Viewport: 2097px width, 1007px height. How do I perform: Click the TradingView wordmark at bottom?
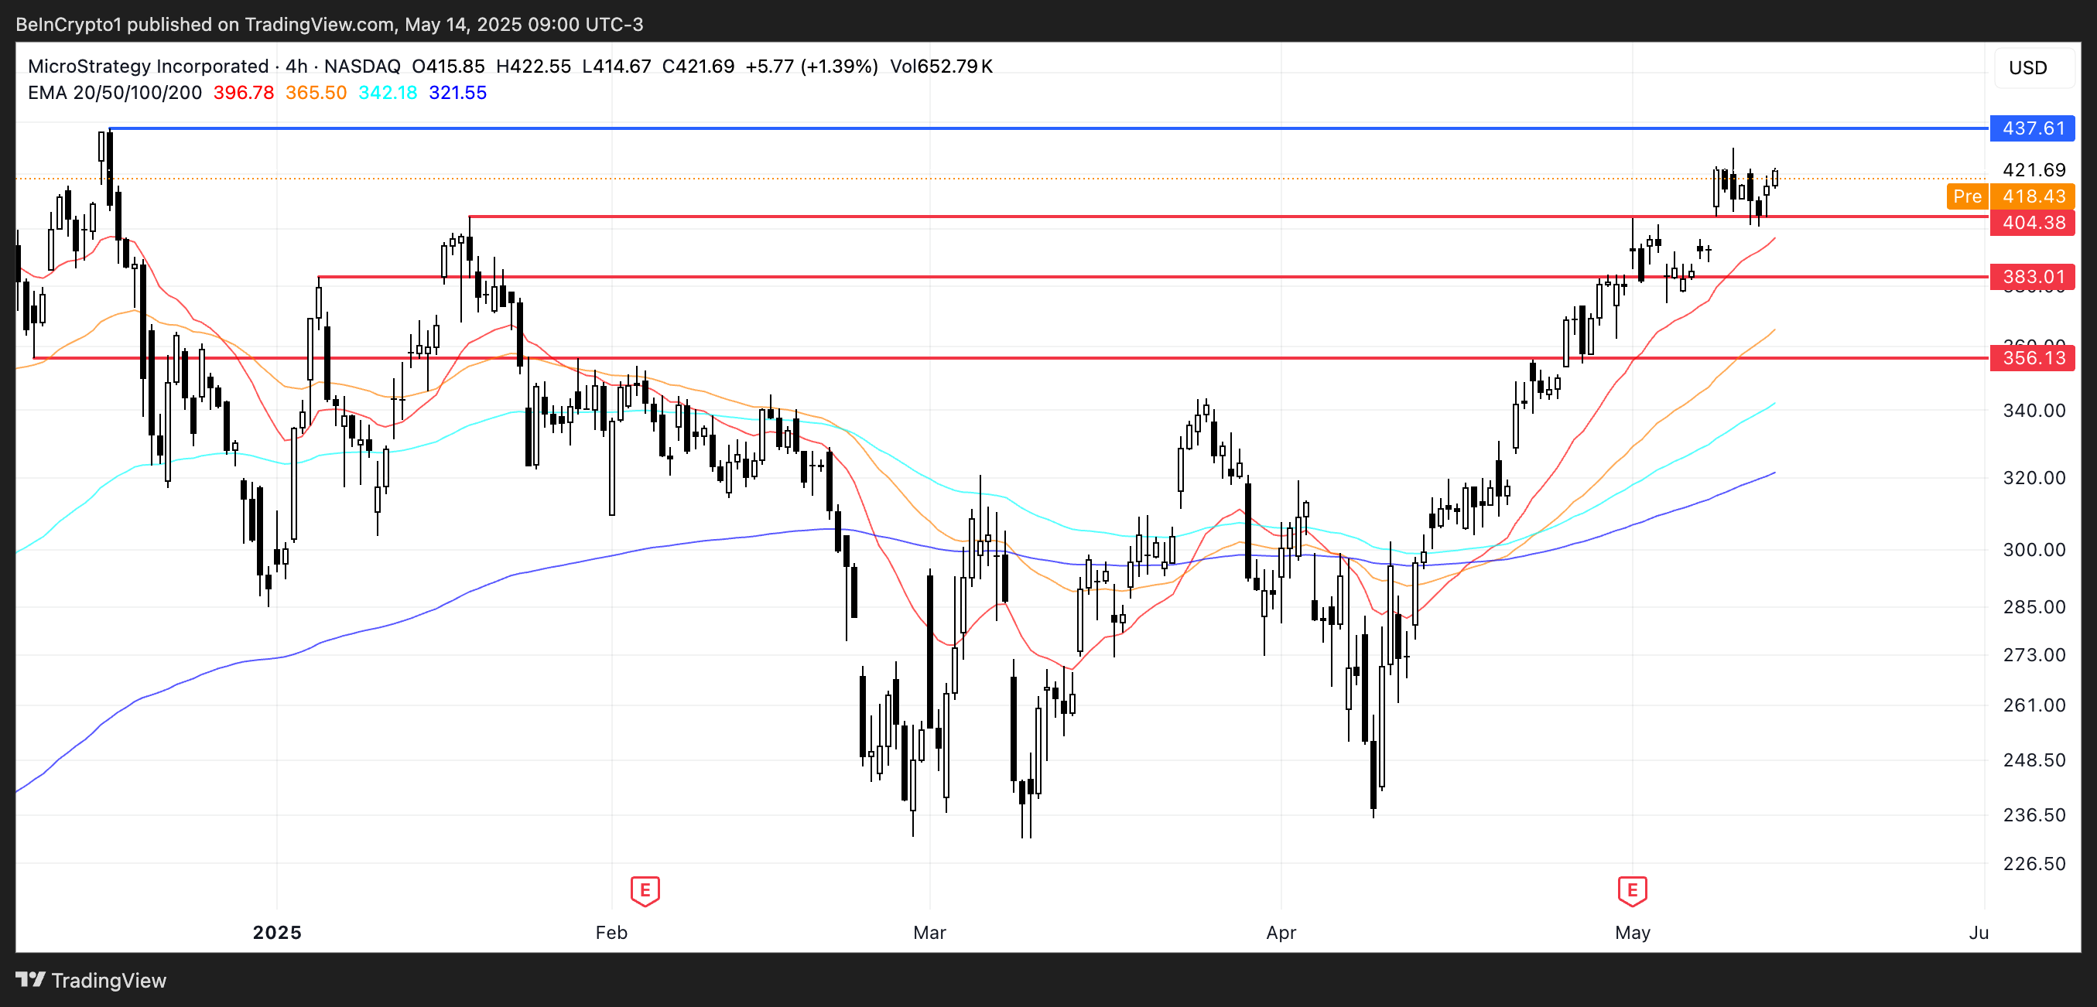(x=109, y=980)
